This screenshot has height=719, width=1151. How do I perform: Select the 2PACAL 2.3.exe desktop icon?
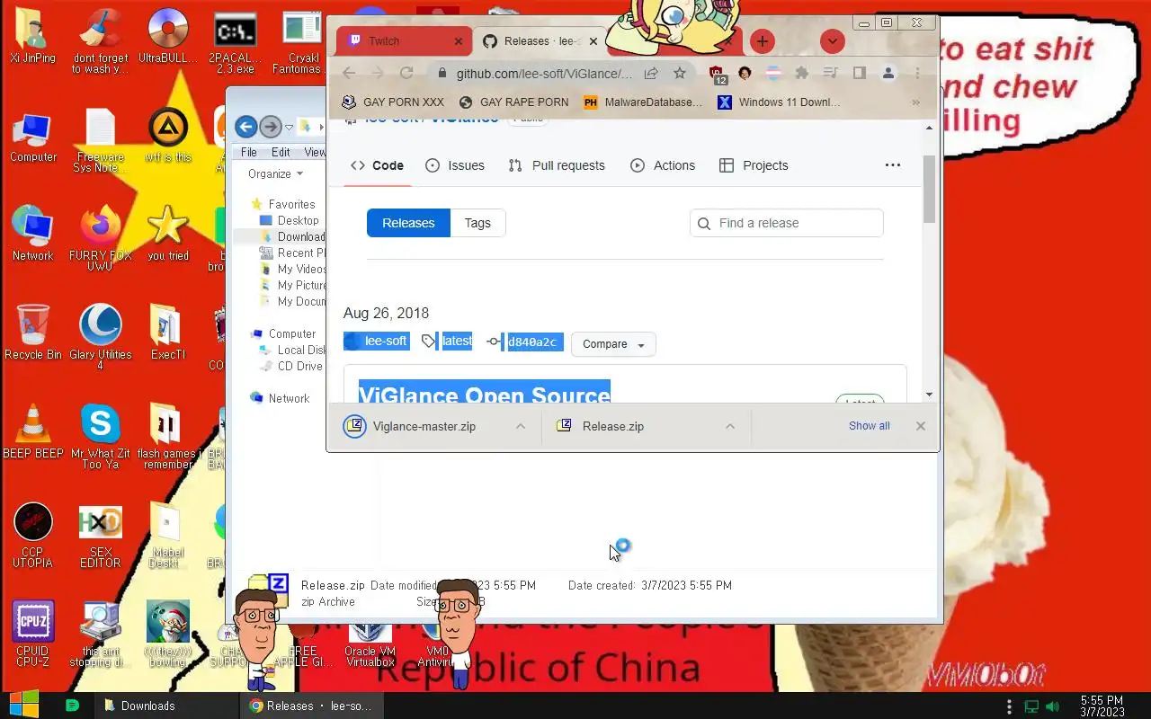point(235,42)
